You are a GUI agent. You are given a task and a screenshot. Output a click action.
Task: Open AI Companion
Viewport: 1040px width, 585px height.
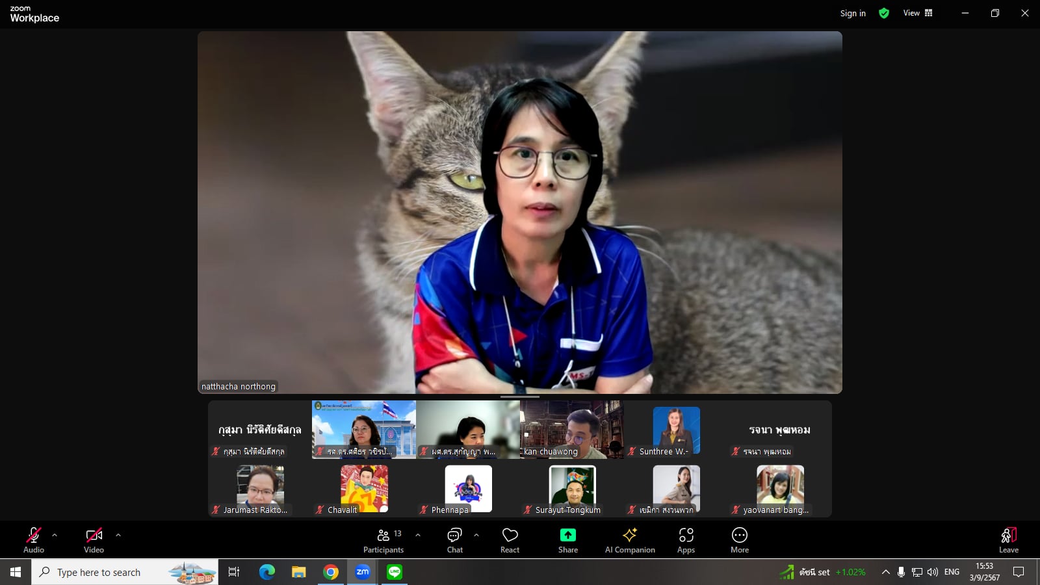click(629, 540)
